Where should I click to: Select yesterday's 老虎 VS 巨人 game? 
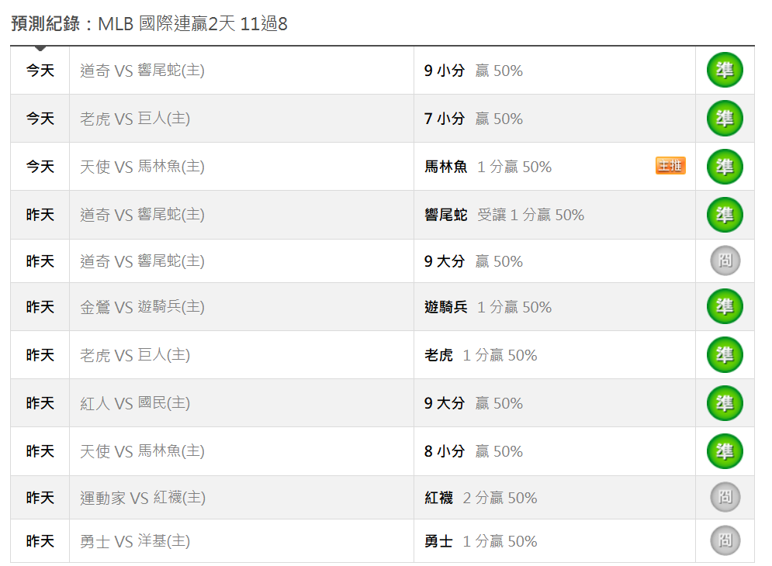[x=135, y=355]
